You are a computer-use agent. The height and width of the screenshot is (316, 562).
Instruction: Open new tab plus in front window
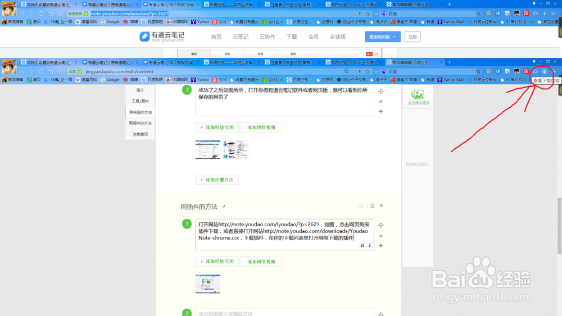coord(450,62)
